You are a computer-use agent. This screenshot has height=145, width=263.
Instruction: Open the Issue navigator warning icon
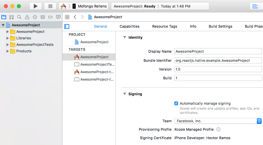27,17
